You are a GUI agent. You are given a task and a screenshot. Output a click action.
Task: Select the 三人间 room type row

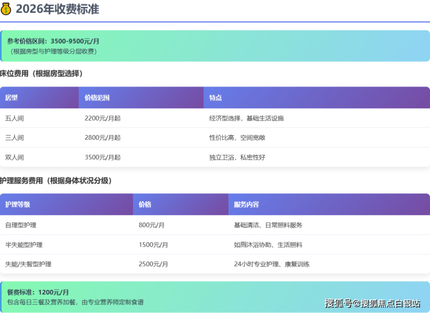[15, 138]
